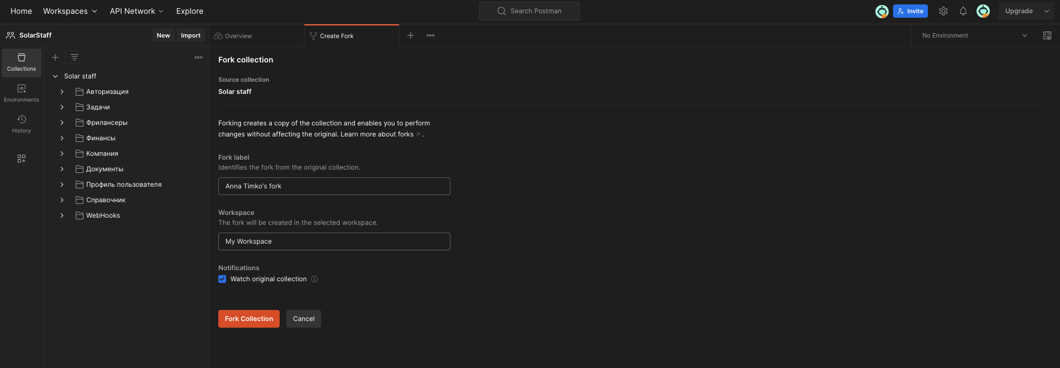The width and height of the screenshot is (1060, 368).
Task: Click the configure sidebar apps icon
Action: point(22,159)
